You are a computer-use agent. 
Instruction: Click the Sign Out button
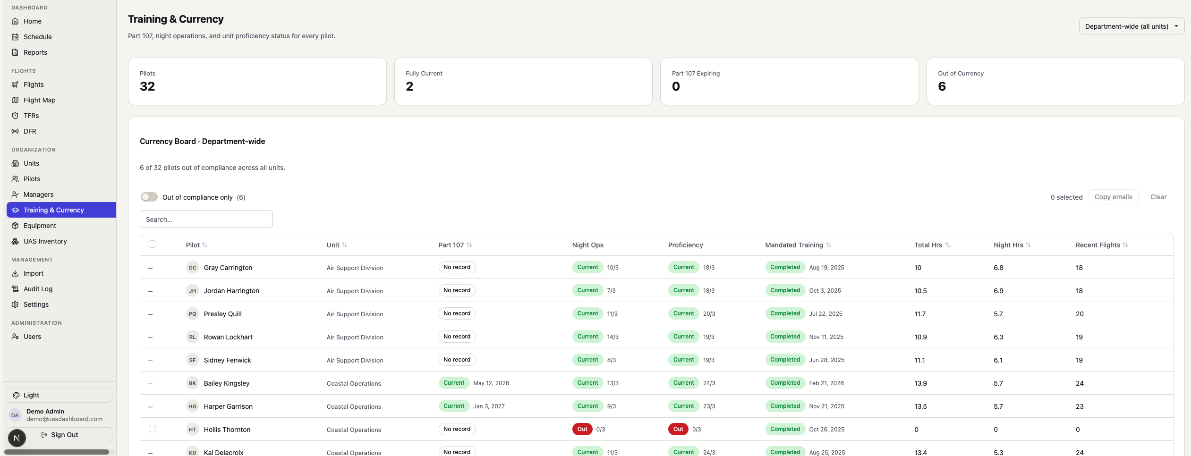(60, 435)
